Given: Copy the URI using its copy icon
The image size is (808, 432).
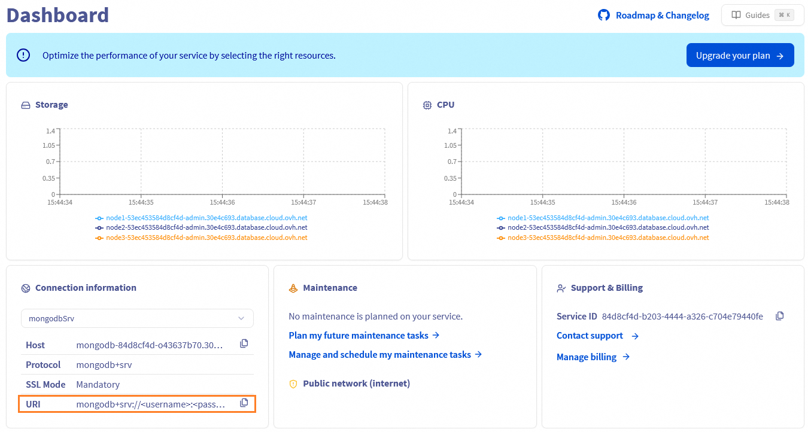Looking at the screenshot, I should click(x=244, y=402).
